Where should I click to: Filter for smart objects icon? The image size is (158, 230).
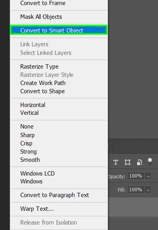pos(139,162)
